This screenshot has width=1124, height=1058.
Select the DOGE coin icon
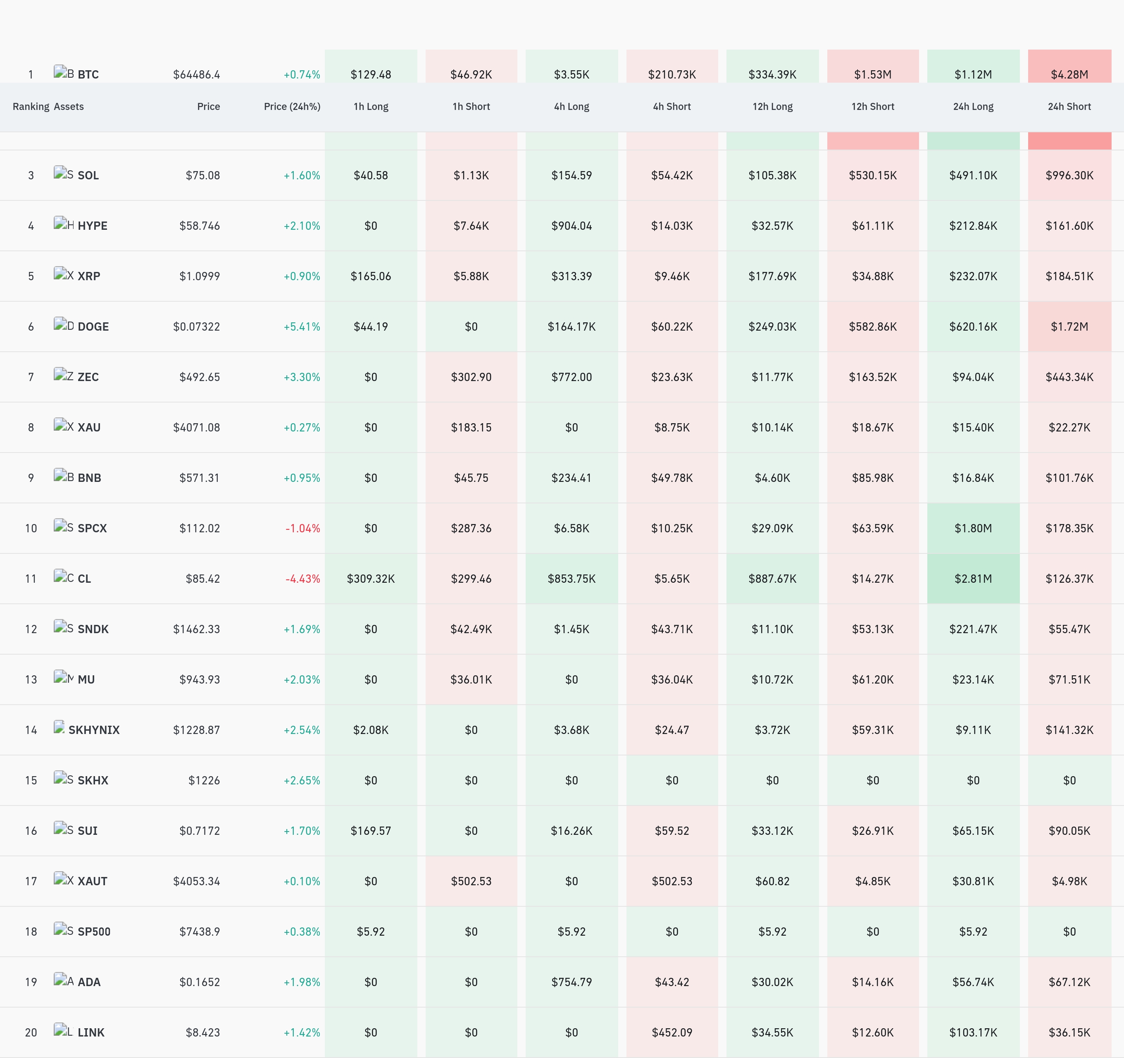(x=64, y=324)
